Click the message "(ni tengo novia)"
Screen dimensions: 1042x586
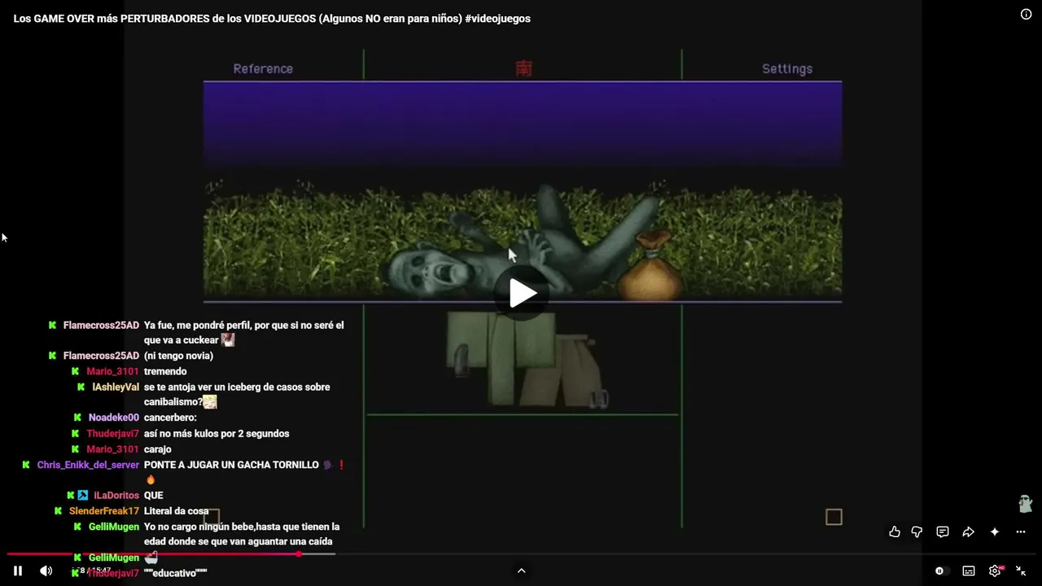pyautogui.click(x=178, y=356)
